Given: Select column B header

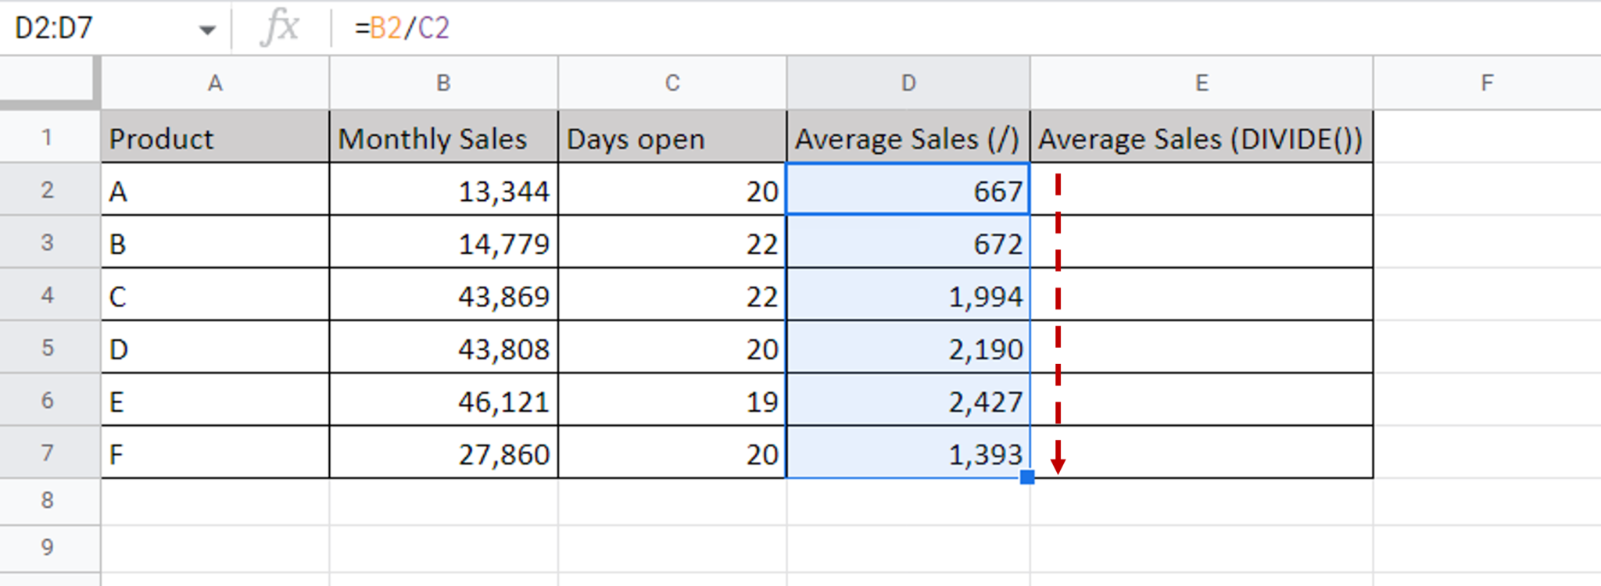Looking at the screenshot, I should [443, 83].
